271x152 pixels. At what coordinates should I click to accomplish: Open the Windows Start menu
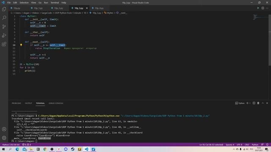click(3, 149)
